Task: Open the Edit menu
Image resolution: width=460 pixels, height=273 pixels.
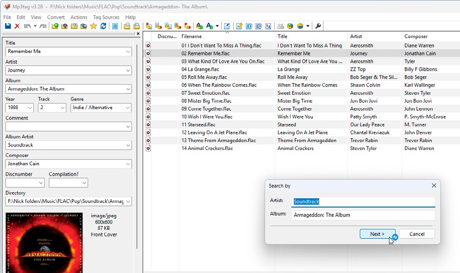Action: (20, 17)
